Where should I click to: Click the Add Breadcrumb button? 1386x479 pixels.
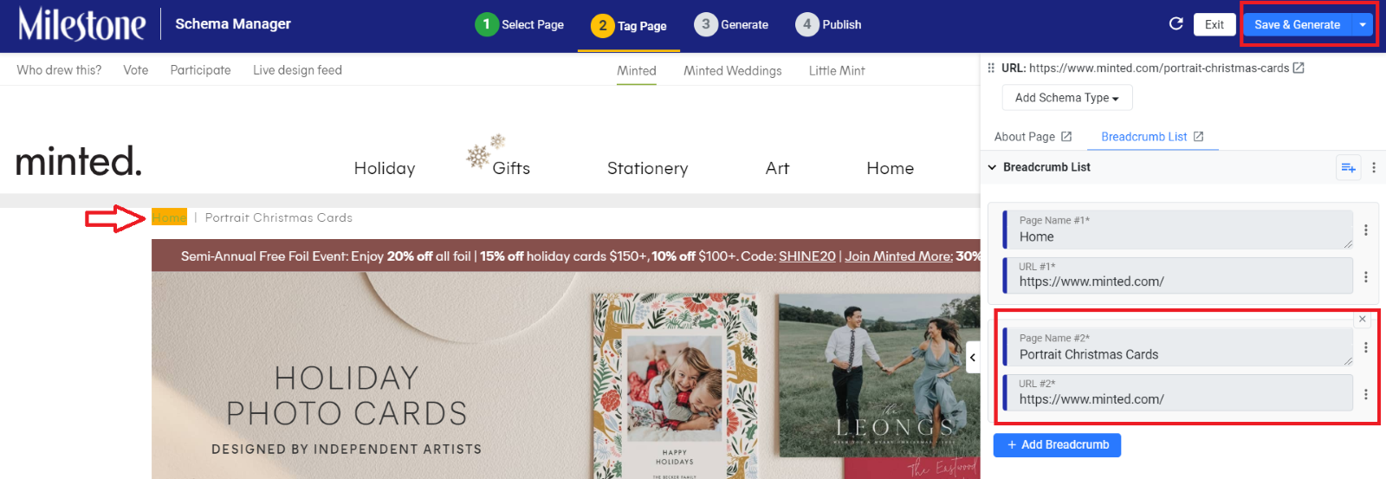coord(1057,444)
